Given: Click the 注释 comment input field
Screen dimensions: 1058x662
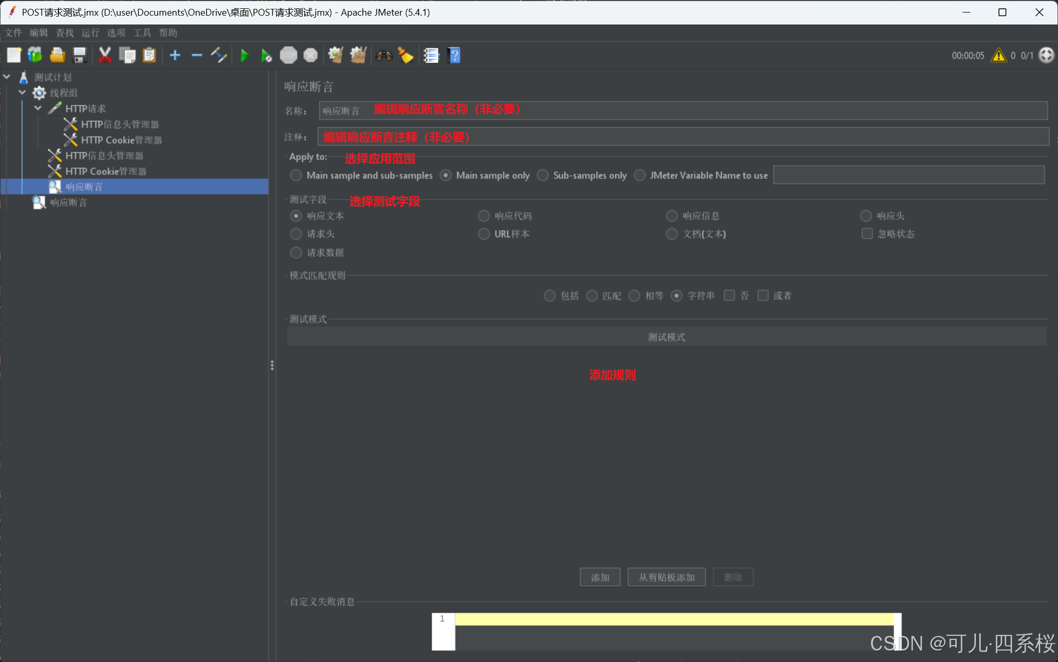Looking at the screenshot, I should (683, 137).
